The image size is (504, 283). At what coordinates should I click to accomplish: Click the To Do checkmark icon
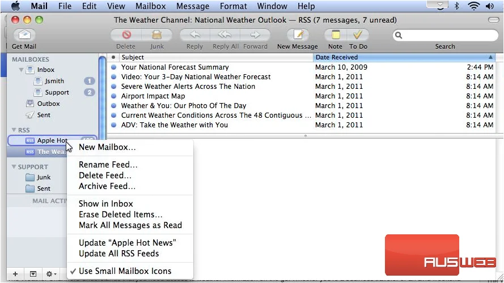coord(357,35)
